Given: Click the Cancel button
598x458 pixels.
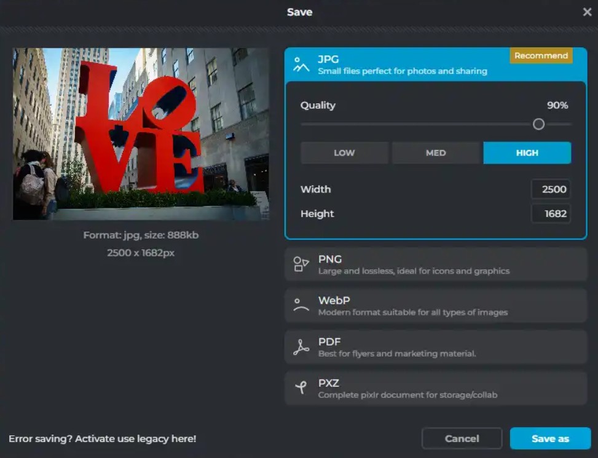Looking at the screenshot, I should [462, 438].
